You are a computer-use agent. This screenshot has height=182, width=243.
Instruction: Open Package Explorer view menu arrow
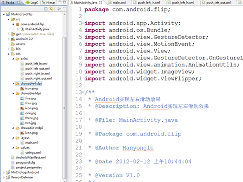point(65,8)
